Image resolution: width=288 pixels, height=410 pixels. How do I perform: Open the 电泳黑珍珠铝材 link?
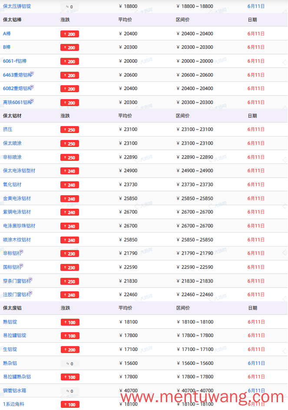[19, 226]
